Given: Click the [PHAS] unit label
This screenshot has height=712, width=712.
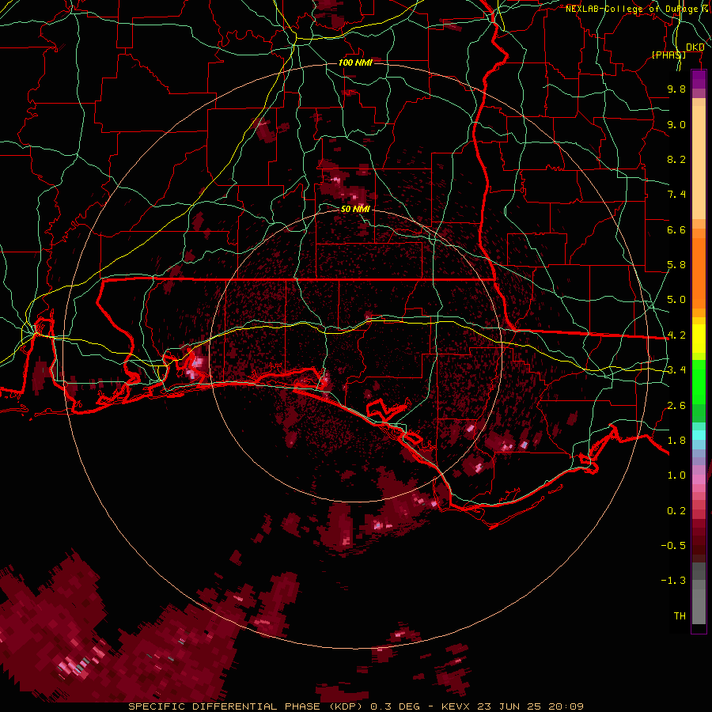Looking at the screenshot, I should click(x=668, y=55).
